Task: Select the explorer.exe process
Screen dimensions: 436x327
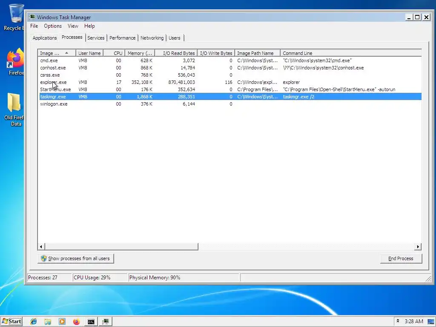Action: click(x=229, y=82)
